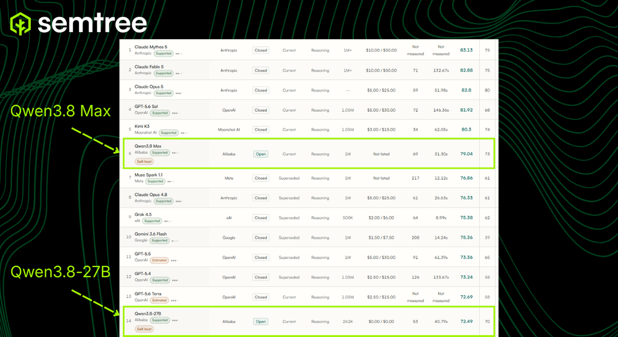
Task: Select the latency value 146.36s
Action: click(x=441, y=110)
